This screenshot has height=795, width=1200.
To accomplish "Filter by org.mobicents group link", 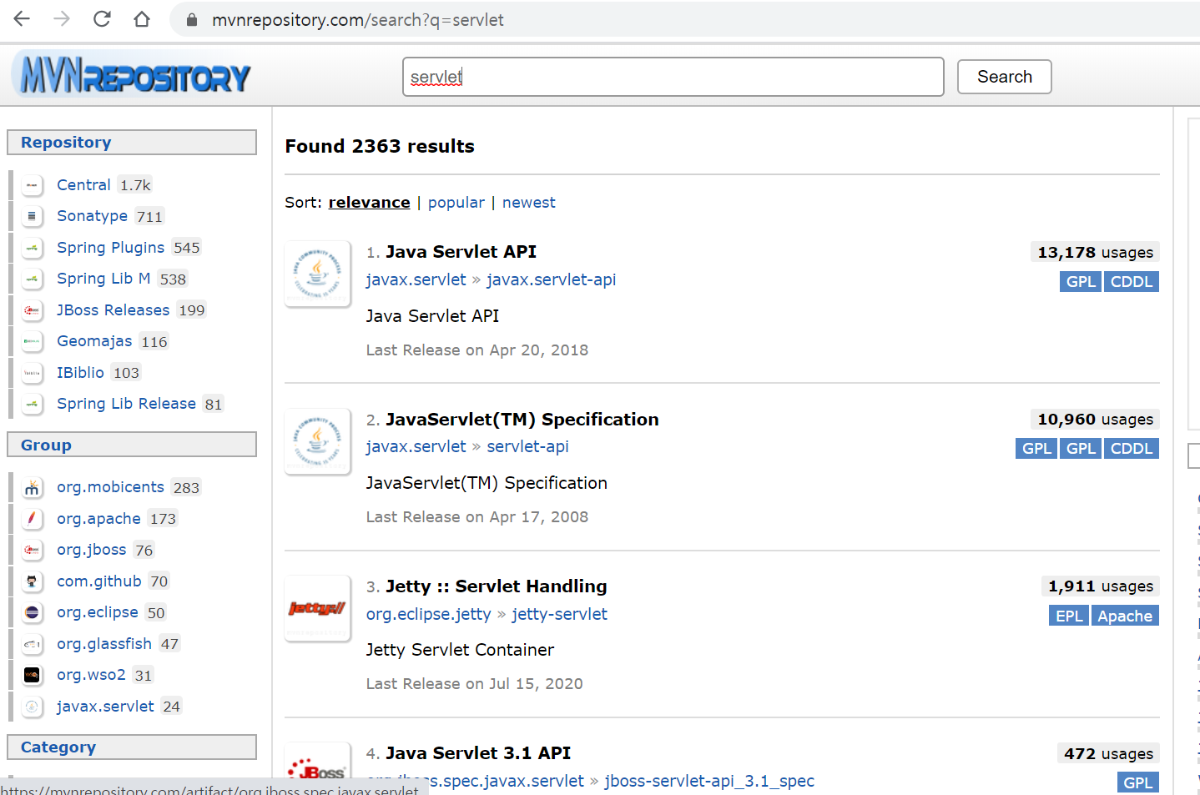I will pos(110,487).
